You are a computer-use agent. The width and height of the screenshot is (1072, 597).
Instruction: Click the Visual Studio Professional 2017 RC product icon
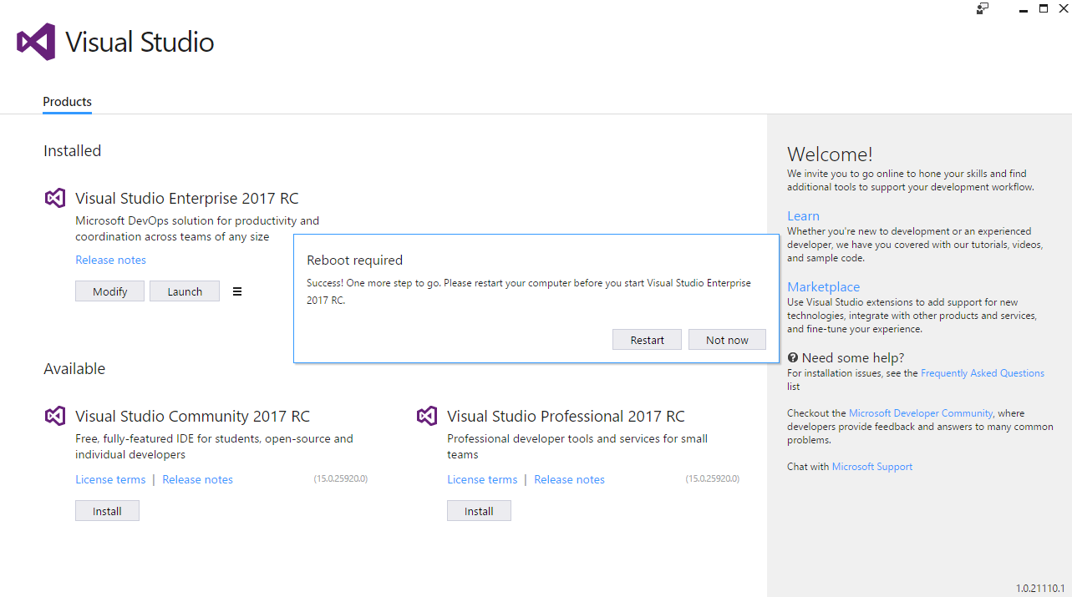(427, 415)
